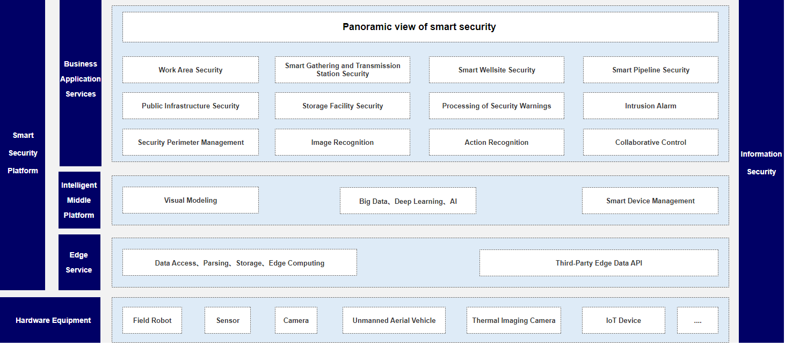785x346 pixels.
Task: Open Smart Gathering and Transmission Station Security
Action: coord(342,70)
